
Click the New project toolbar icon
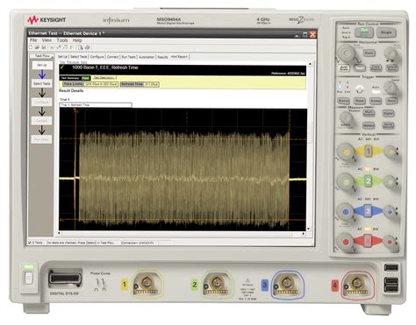tap(31, 47)
